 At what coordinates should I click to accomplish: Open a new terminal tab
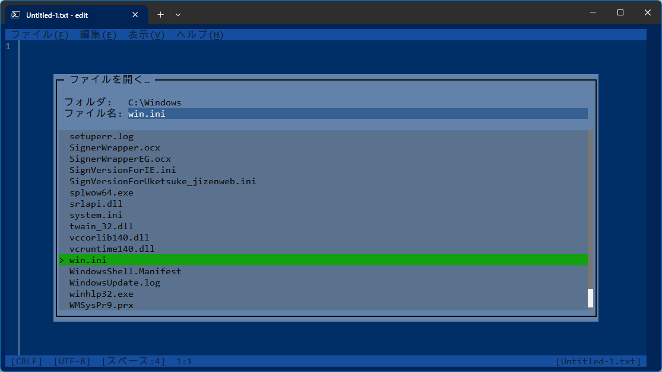(x=160, y=15)
